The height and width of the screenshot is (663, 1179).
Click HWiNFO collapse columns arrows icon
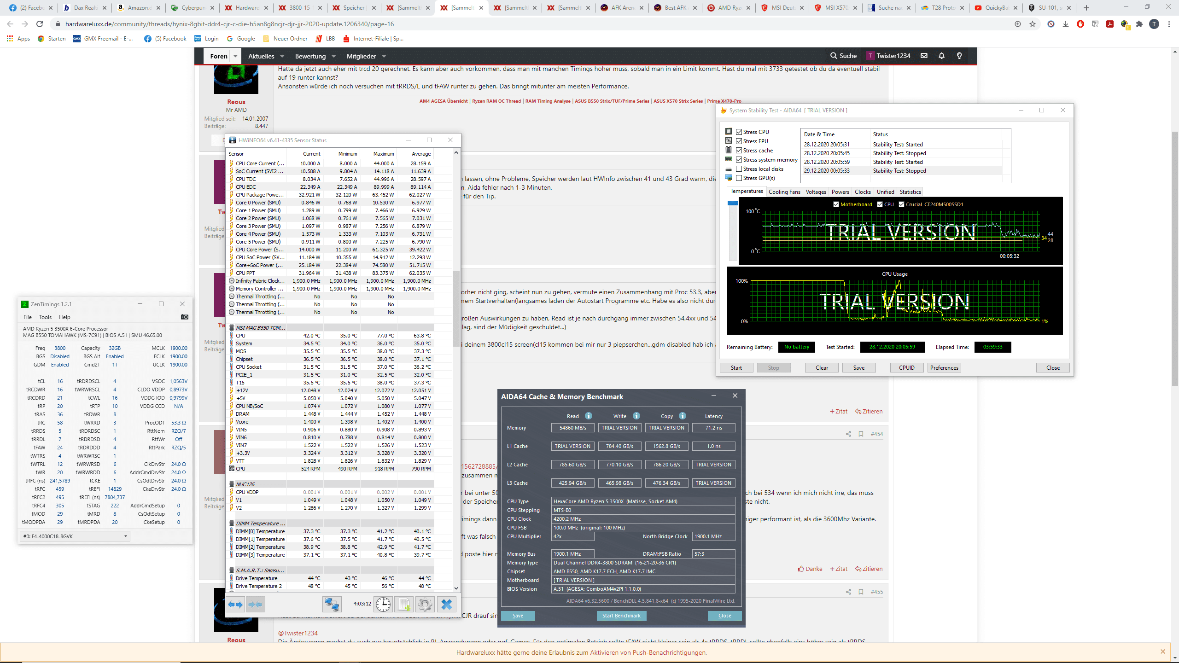tap(255, 604)
